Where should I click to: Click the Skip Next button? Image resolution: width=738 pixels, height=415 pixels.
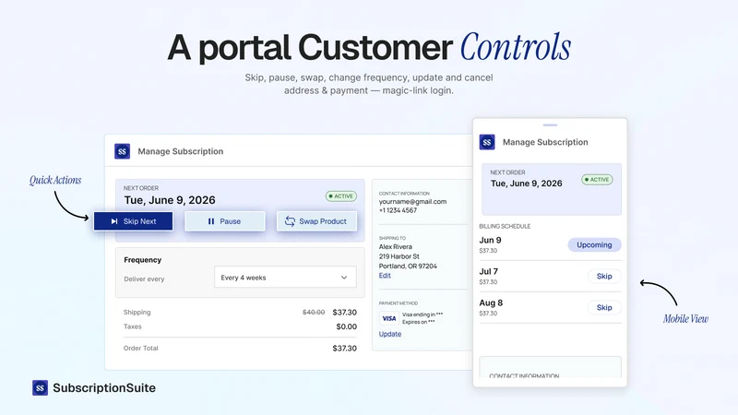tap(133, 221)
